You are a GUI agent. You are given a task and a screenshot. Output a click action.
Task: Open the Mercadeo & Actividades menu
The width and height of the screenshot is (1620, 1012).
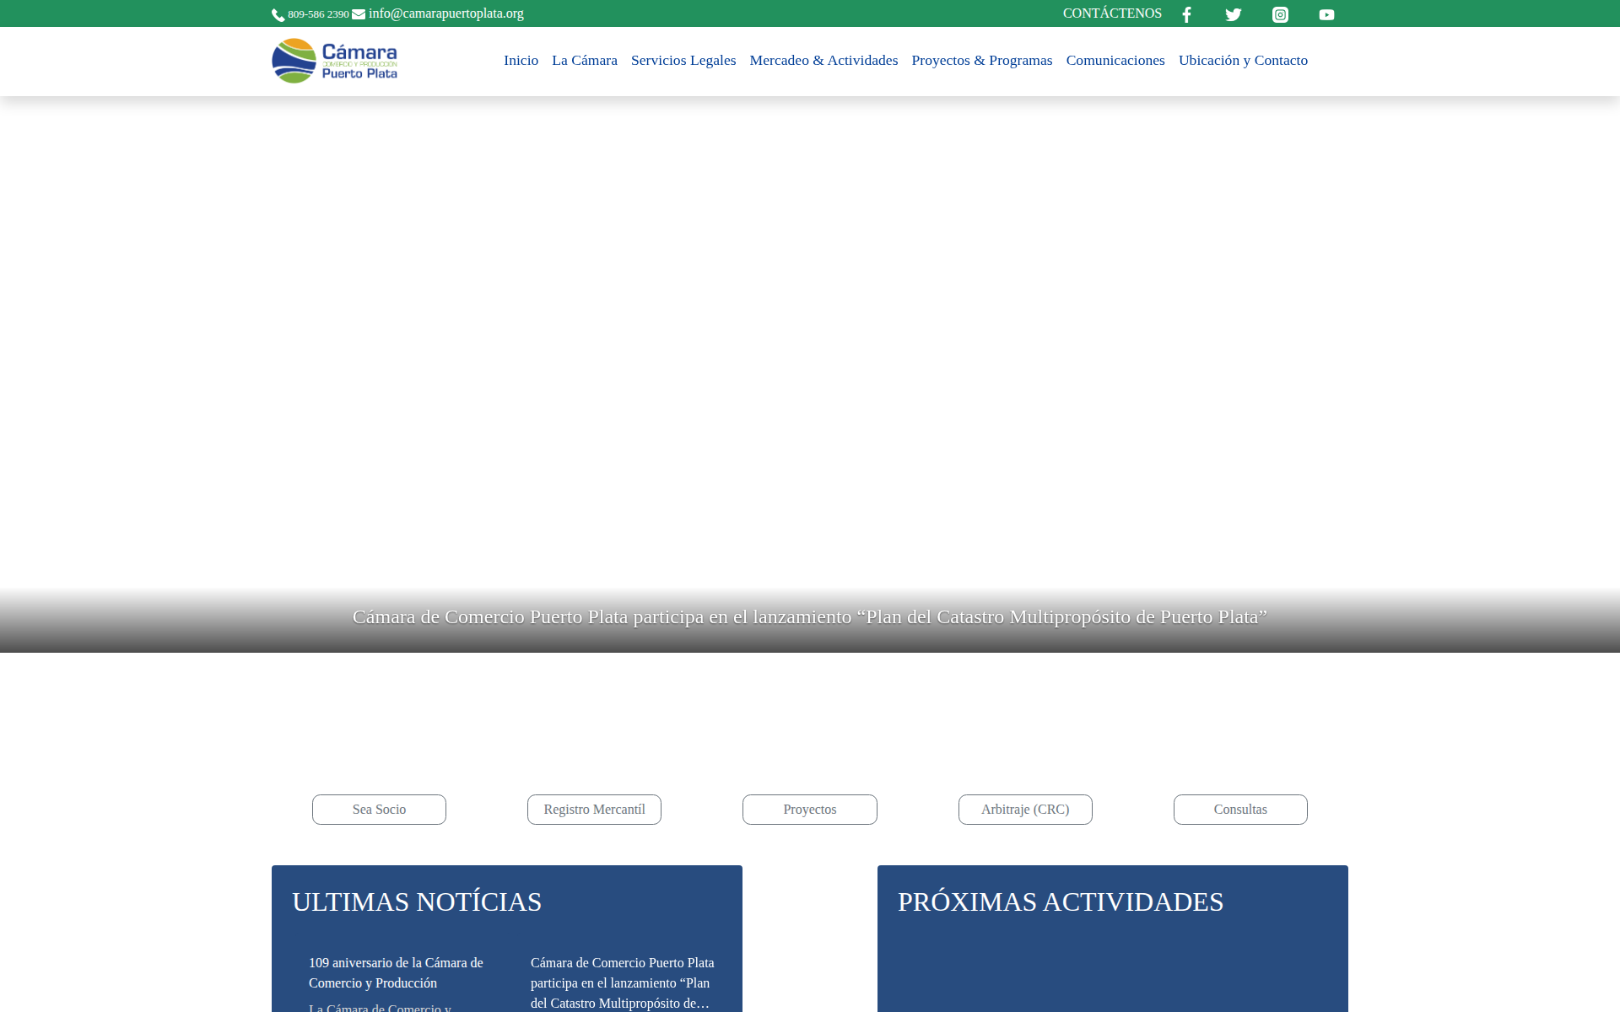[x=823, y=61]
